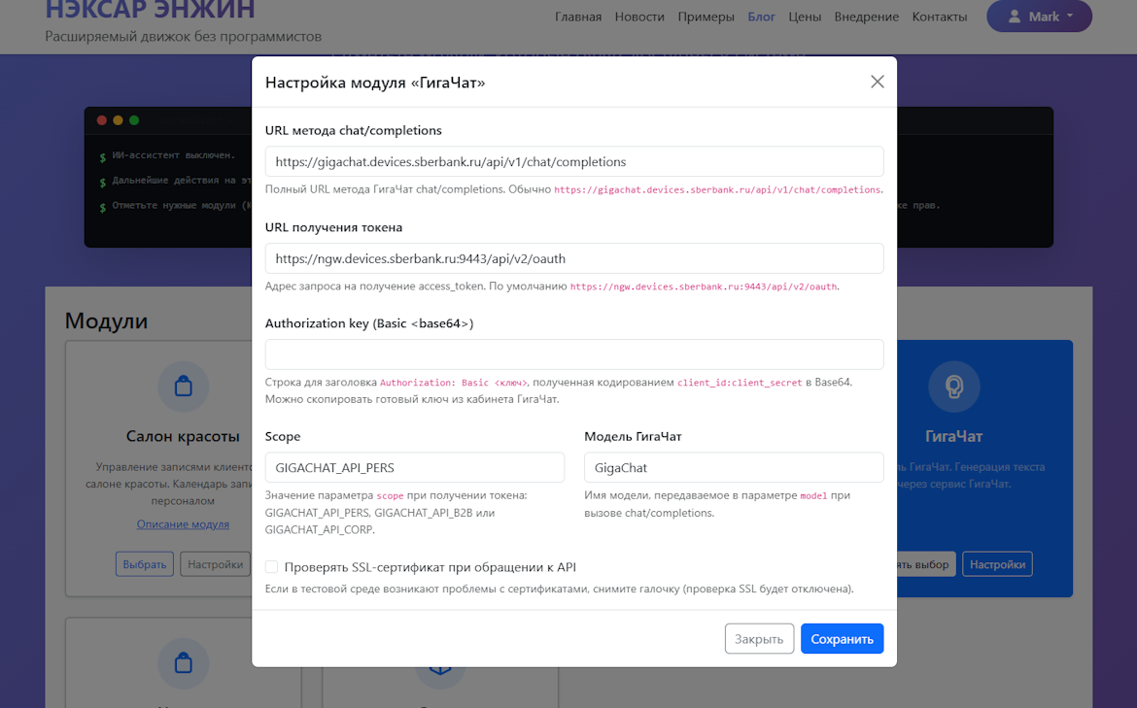Close the ГигаЧат settings modal with the X
This screenshot has height=708, width=1137.
(878, 82)
